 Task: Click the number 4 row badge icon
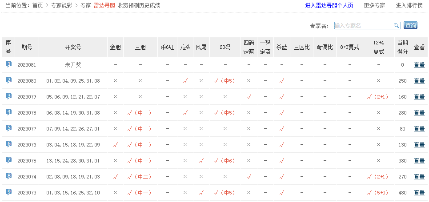click(x=8, y=112)
